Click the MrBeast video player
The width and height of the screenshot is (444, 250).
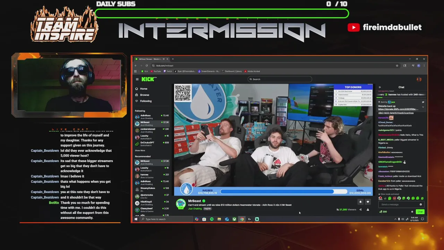[273, 140]
